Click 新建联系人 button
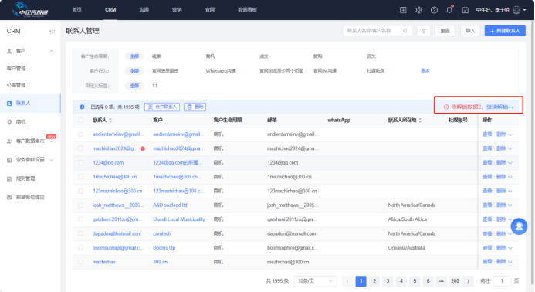Screen dimensions: 535x292 (x=505, y=31)
